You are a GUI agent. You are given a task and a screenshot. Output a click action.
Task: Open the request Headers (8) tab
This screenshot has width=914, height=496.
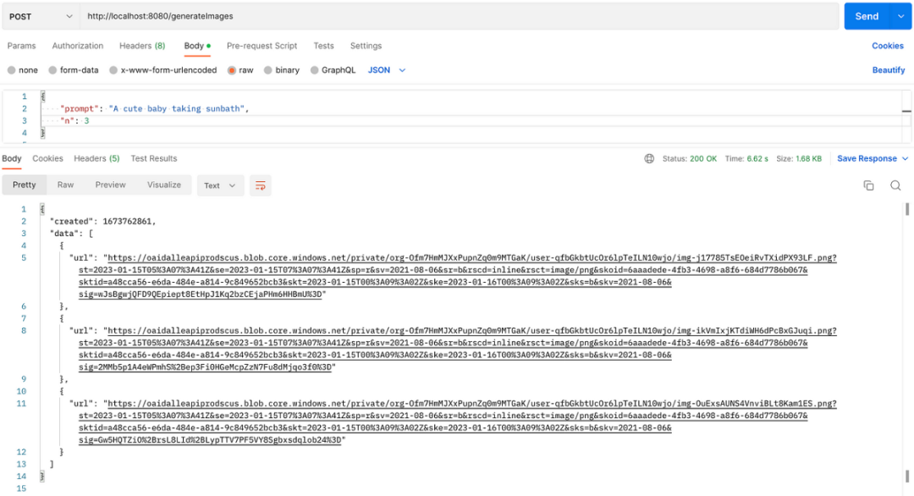click(x=142, y=46)
